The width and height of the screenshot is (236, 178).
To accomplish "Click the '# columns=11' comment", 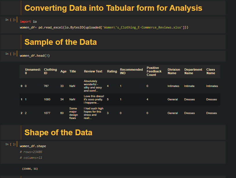I will (x=31, y=158).
